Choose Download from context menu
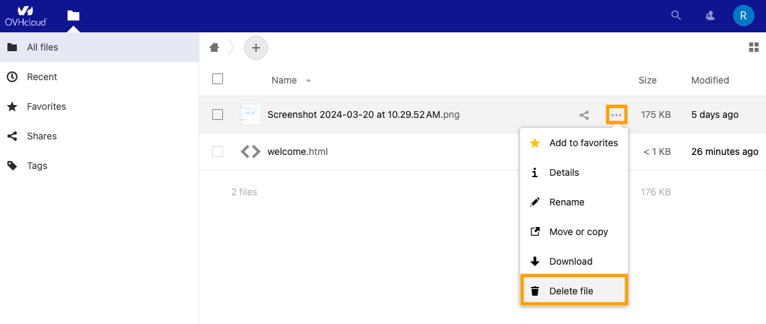766x324 pixels. point(574,261)
